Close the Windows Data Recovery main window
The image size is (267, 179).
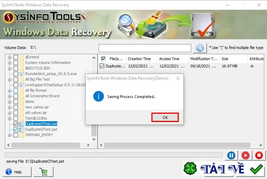tap(259, 5)
